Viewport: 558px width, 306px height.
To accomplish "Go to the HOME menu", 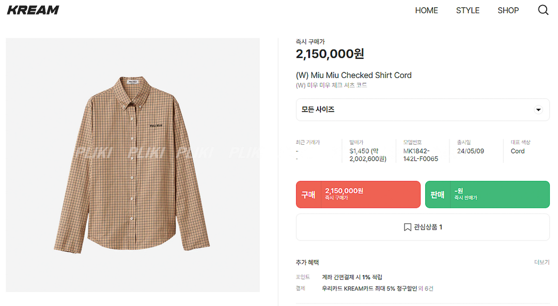I will (426, 10).
